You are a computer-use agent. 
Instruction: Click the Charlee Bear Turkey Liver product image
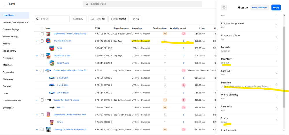pos(48,34)
